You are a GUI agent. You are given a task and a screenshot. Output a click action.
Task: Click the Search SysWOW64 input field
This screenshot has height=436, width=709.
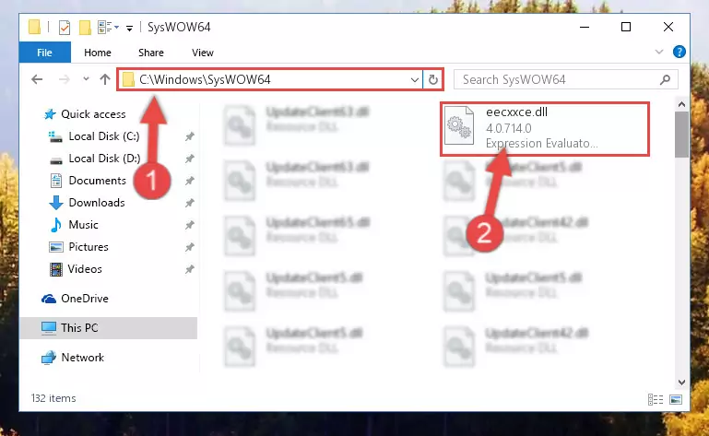[x=556, y=79]
